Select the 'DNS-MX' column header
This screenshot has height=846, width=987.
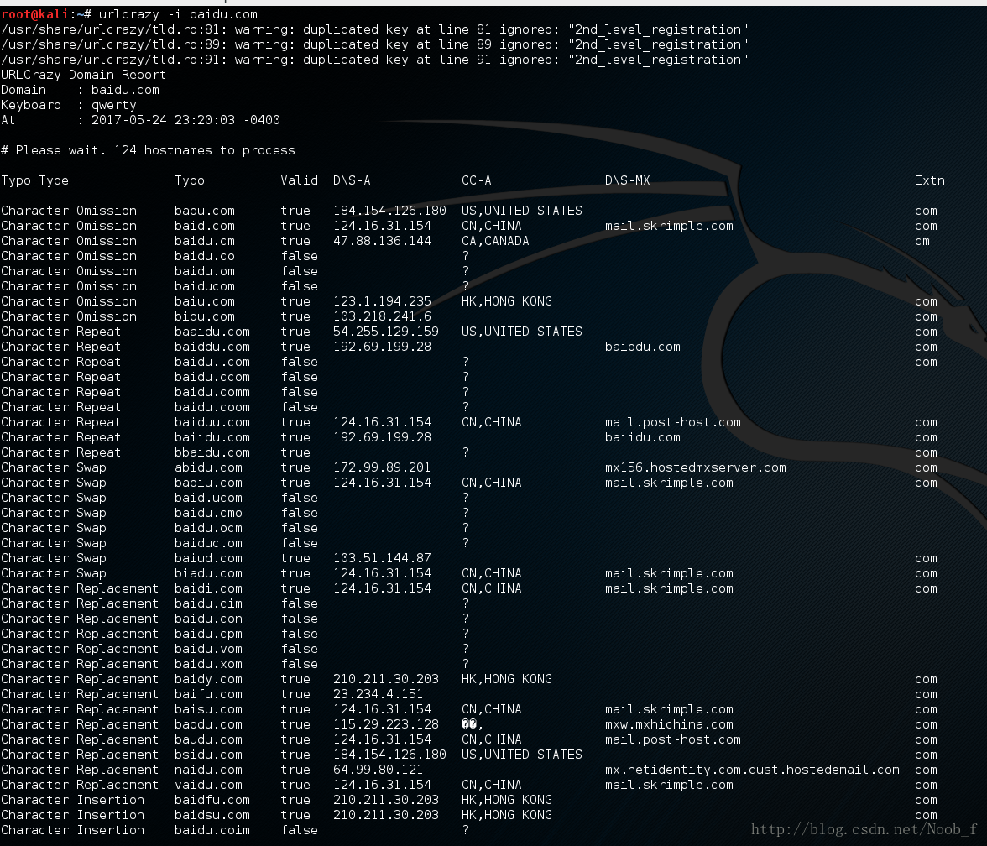[x=627, y=180]
